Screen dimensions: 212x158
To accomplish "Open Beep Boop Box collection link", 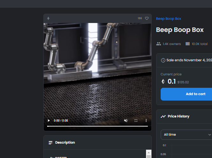I will tap(168, 19).
